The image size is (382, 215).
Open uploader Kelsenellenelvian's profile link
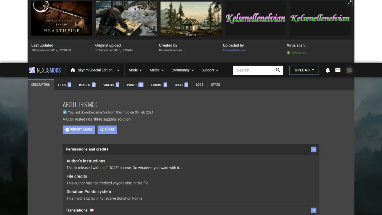click(x=234, y=50)
